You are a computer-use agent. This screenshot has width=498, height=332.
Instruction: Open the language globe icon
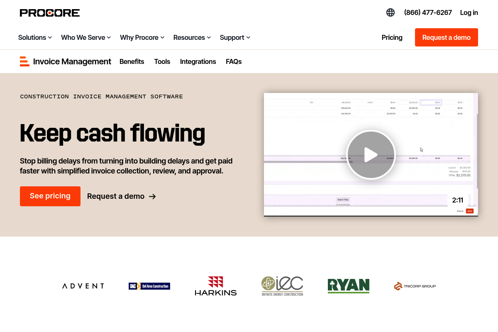click(x=390, y=12)
